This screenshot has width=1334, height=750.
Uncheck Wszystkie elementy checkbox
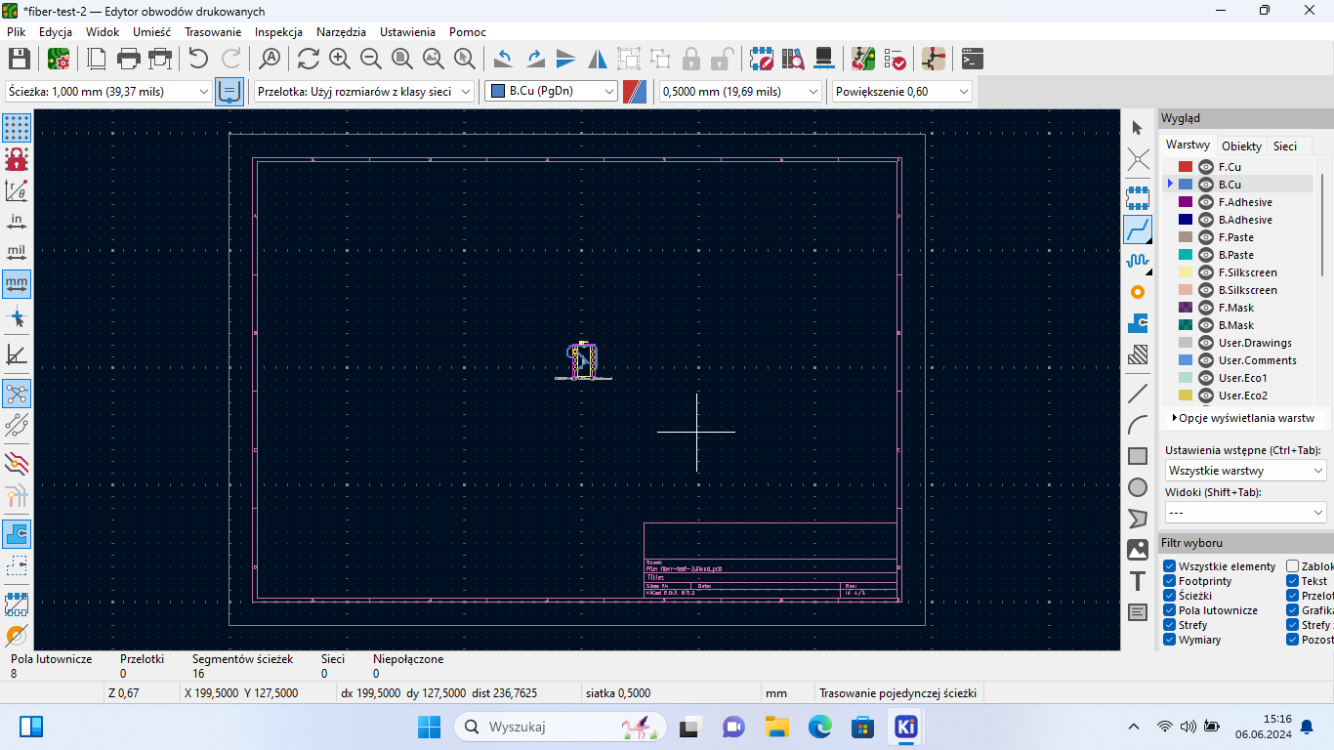click(x=1170, y=566)
